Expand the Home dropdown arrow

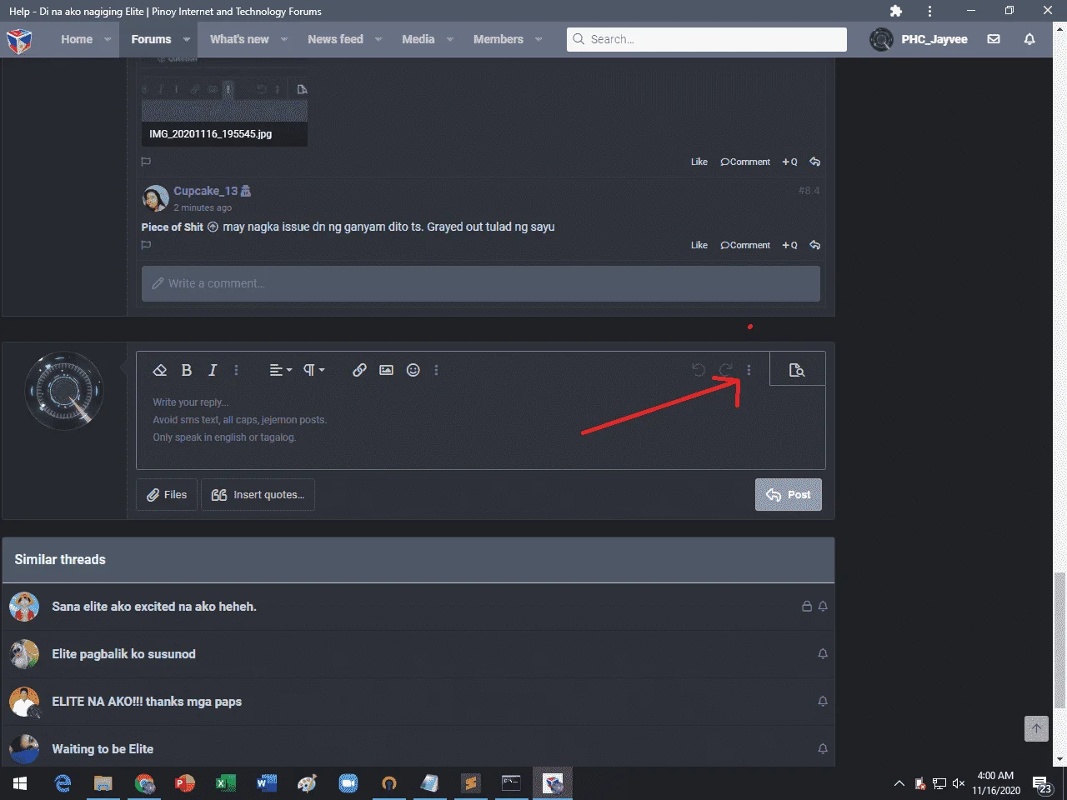point(108,39)
